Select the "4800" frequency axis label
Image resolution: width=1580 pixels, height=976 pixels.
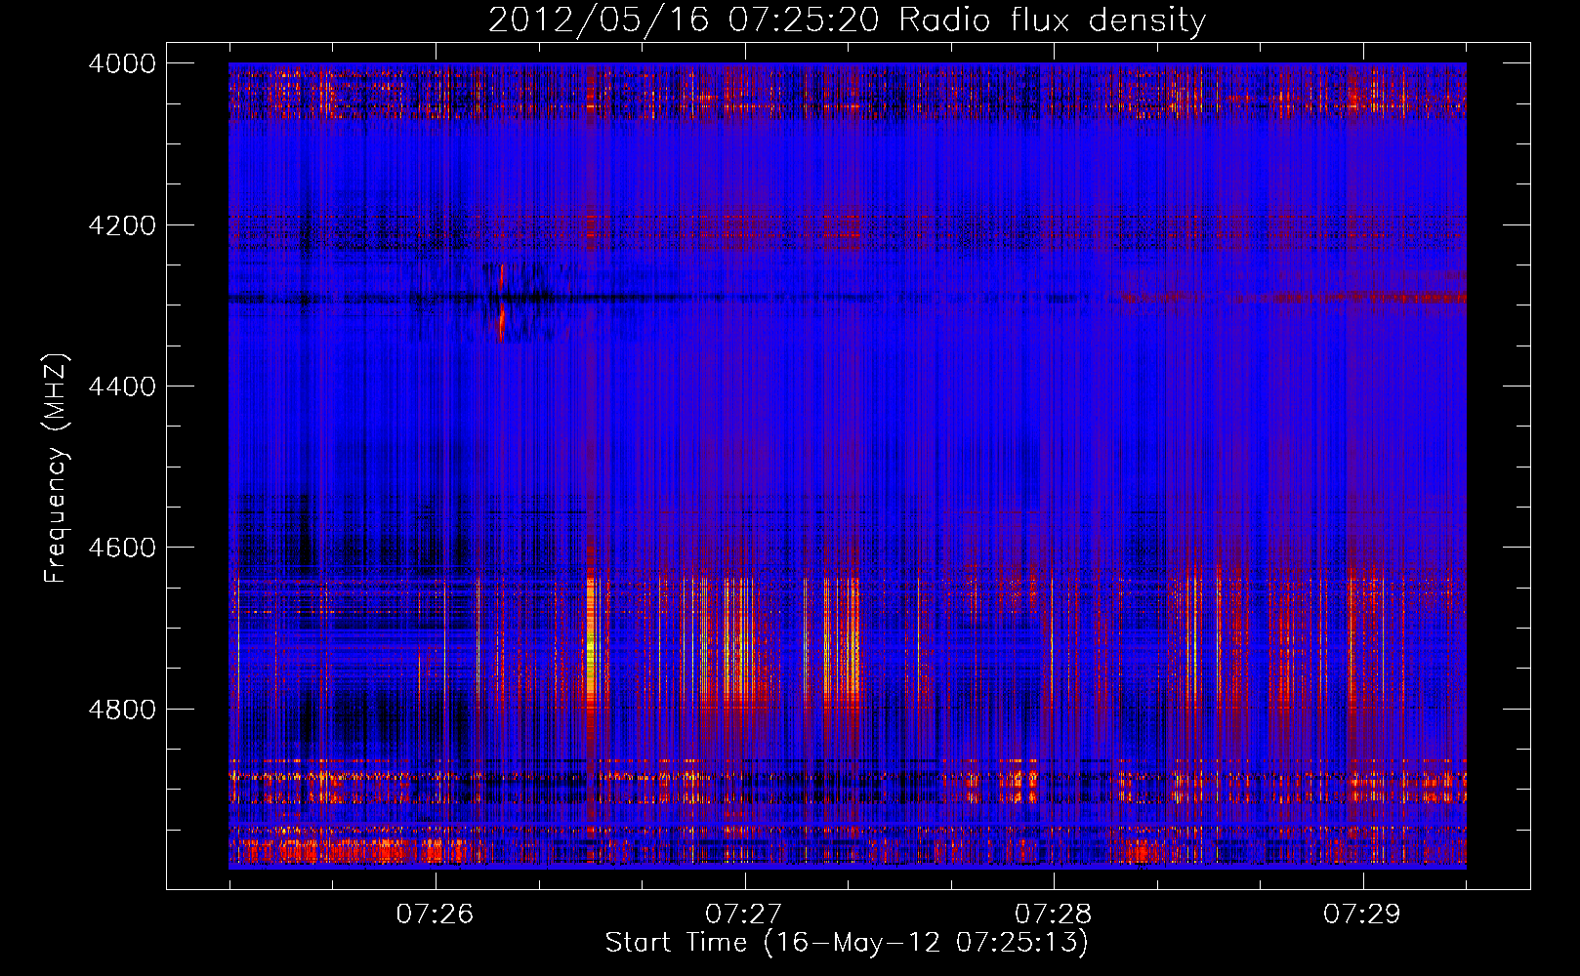click(122, 710)
